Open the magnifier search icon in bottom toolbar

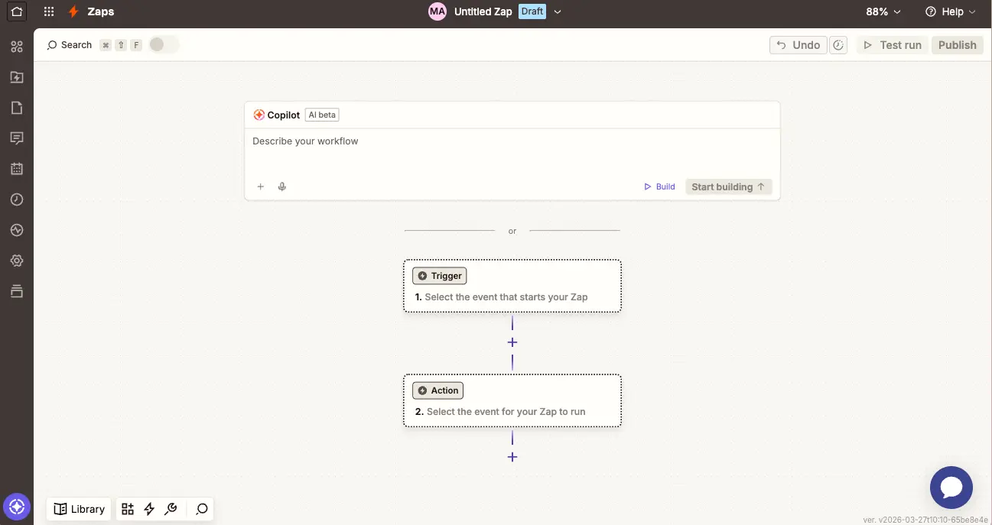pyautogui.click(x=200, y=508)
